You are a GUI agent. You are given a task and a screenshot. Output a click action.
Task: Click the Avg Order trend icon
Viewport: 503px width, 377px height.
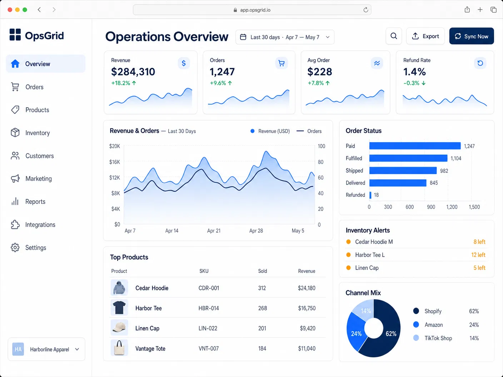tap(377, 63)
